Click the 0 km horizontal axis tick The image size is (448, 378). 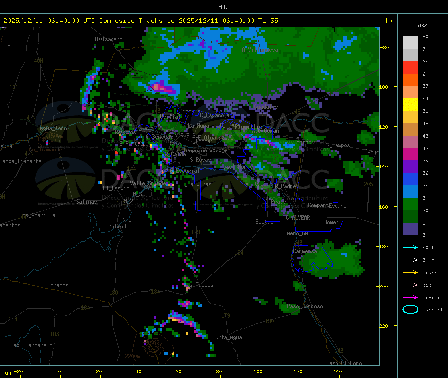pyautogui.click(x=59, y=371)
